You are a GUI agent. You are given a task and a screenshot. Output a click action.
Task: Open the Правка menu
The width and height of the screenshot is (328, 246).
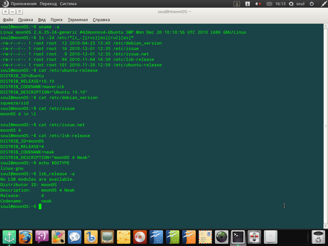[26, 20]
